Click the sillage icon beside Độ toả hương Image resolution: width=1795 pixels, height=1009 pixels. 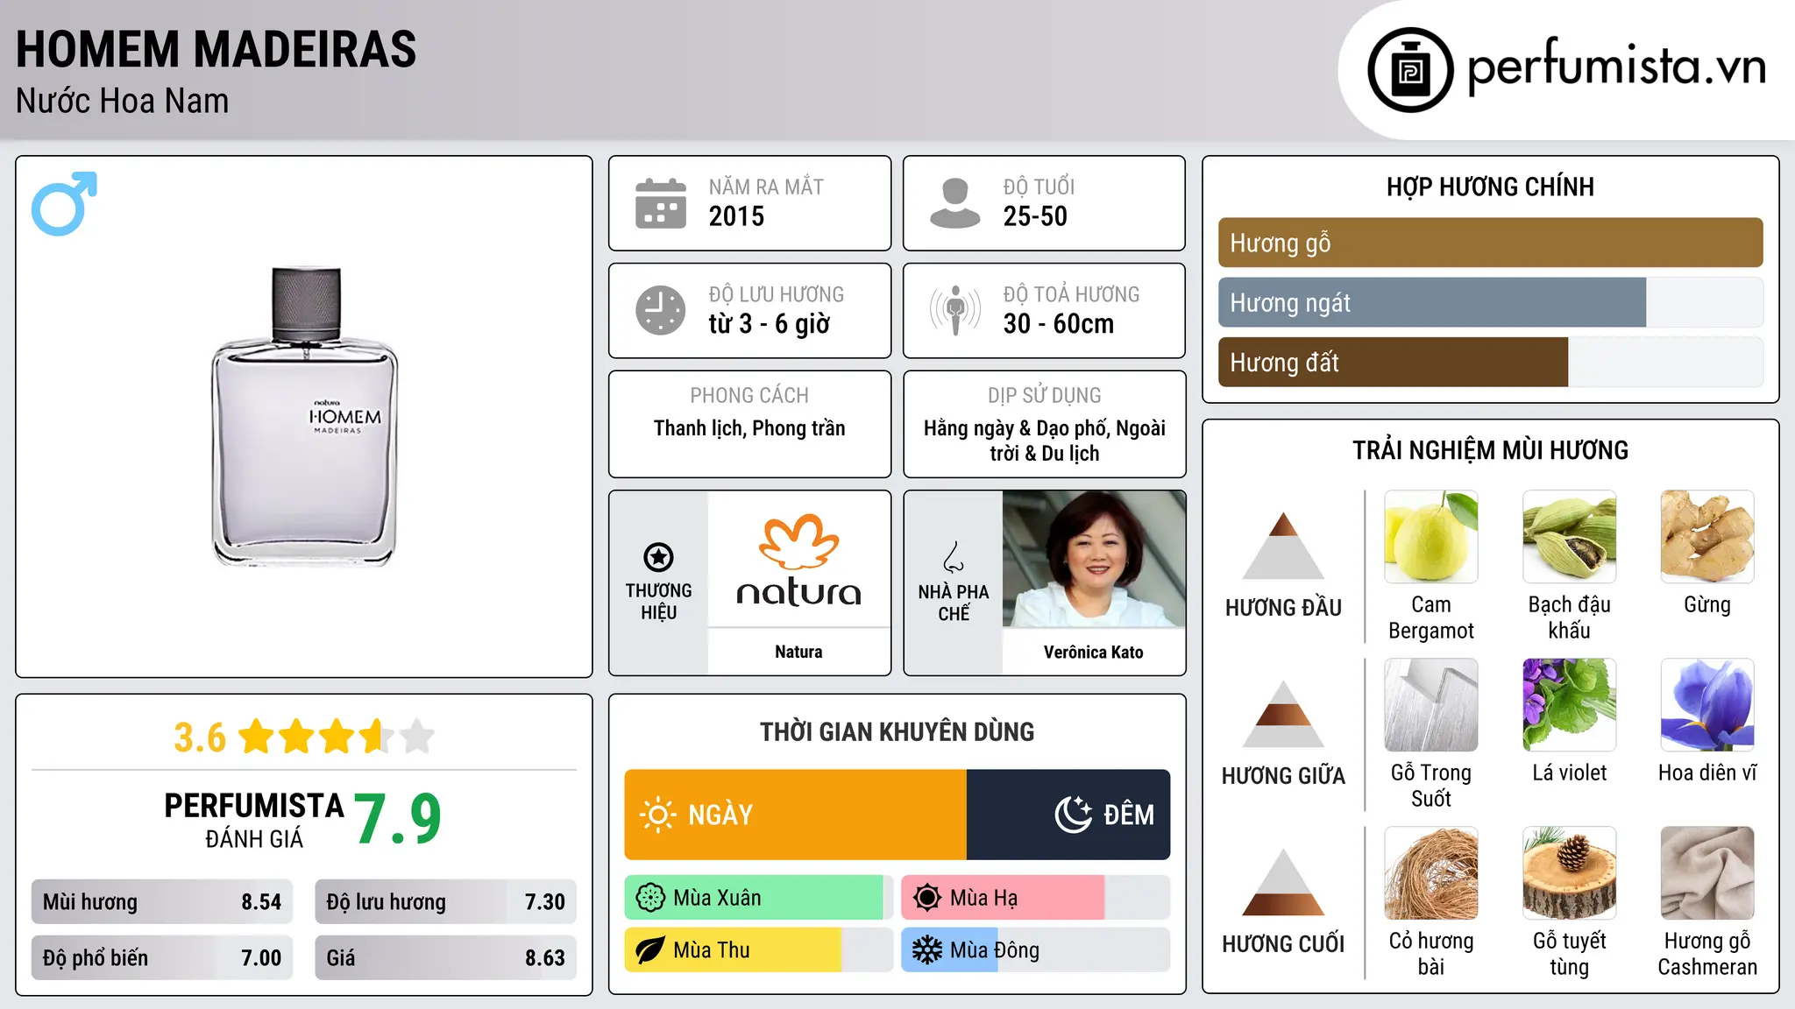pyautogui.click(x=955, y=310)
